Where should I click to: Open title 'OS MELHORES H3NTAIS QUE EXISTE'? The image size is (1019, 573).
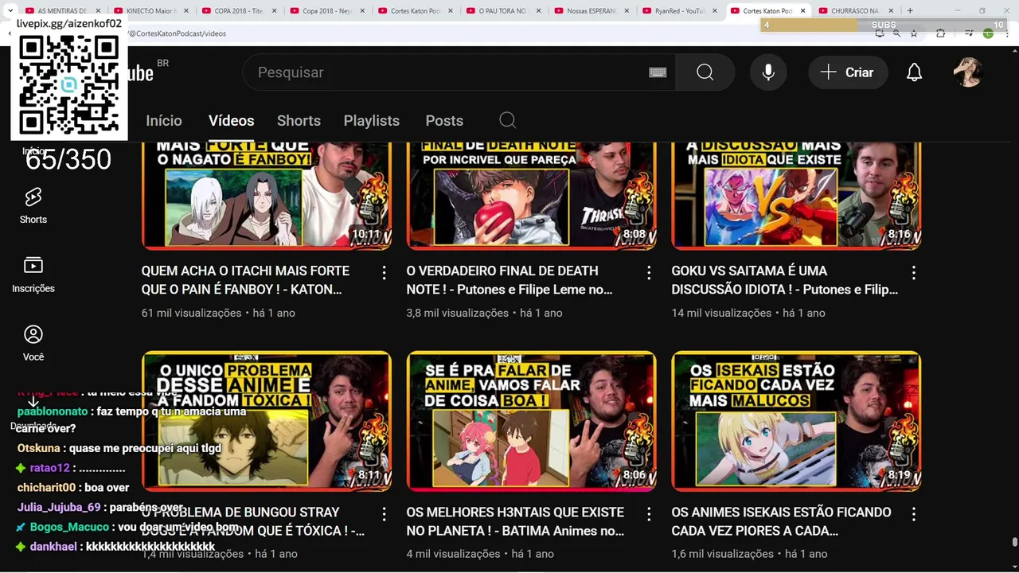point(516,521)
